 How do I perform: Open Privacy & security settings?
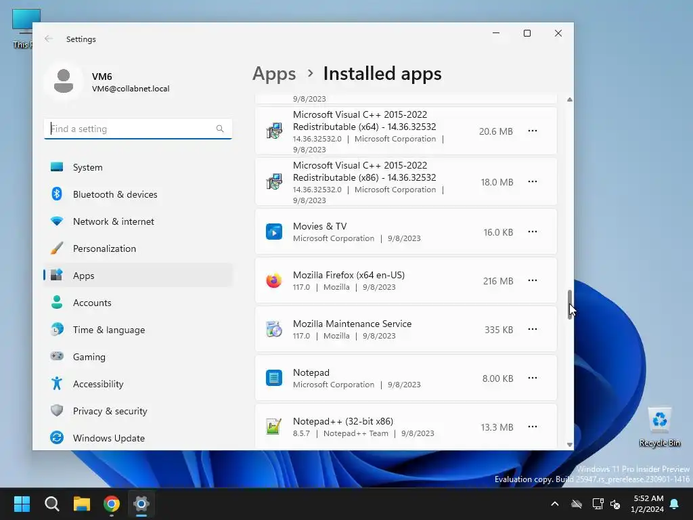[x=137, y=411]
